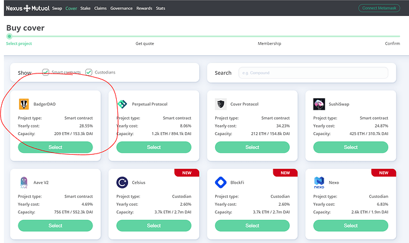Click the Buy cover heading
Viewport: 409px width, 243px height.
pos(25,28)
